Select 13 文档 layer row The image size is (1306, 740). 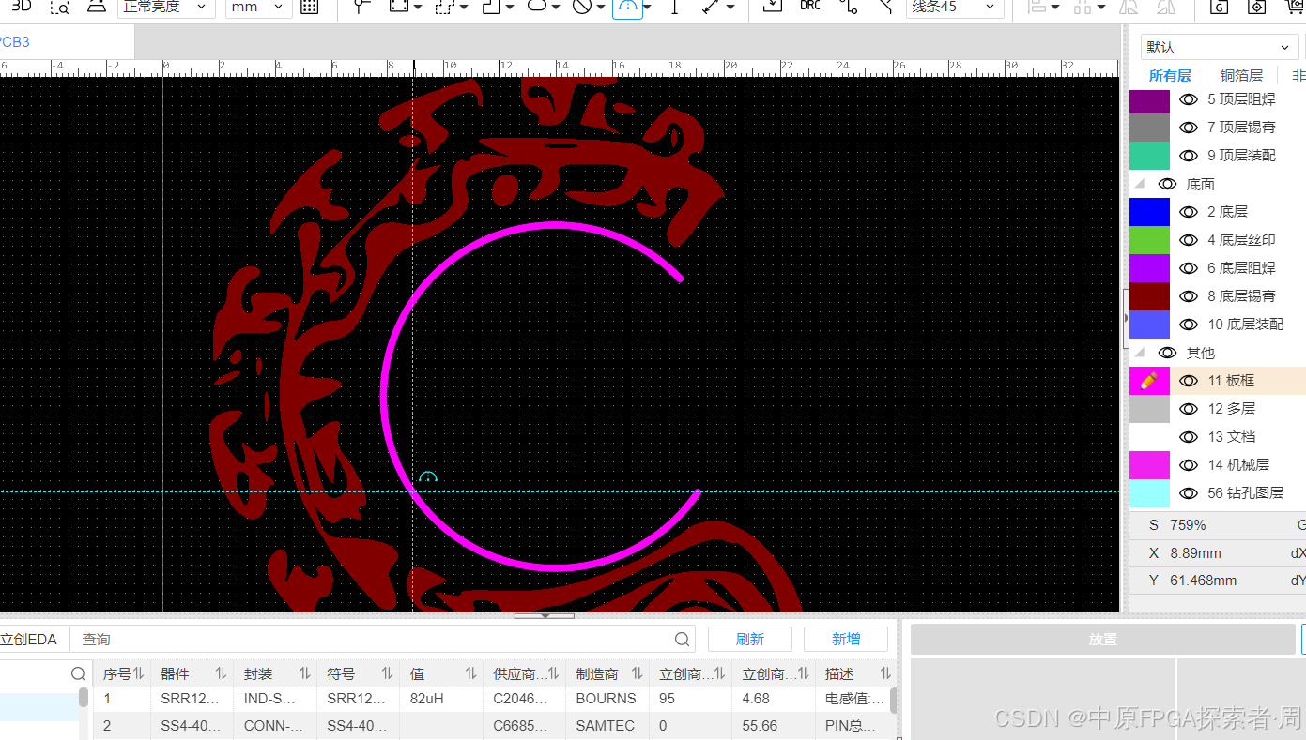[1218, 437]
